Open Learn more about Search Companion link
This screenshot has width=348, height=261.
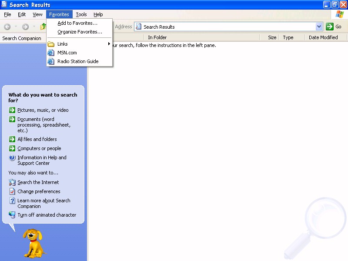point(44,203)
